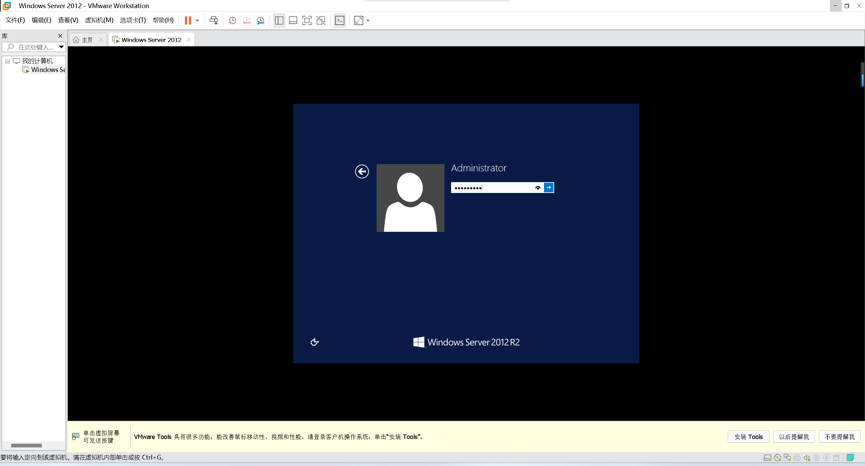The image size is (865, 466).
Task: Open the 虚拟机(M) menu
Action: click(x=99, y=20)
